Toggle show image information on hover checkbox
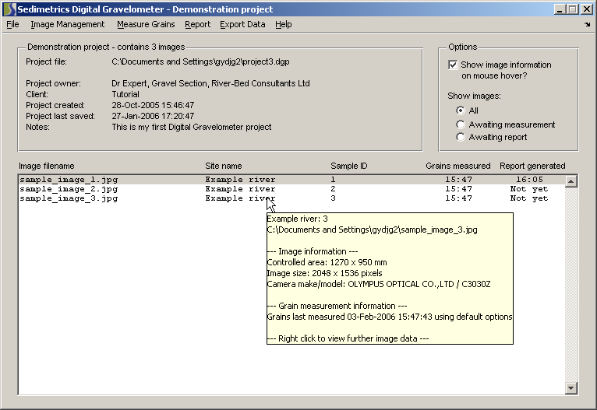 (x=454, y=65)
